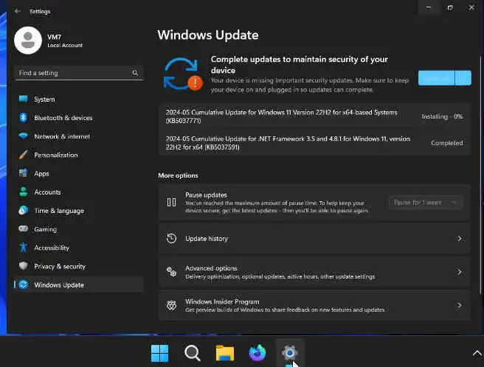Open the Pause for 1 week dropdown
This screenshot has height=367, width=484.
pyautogui.click(x=426, y=203)
